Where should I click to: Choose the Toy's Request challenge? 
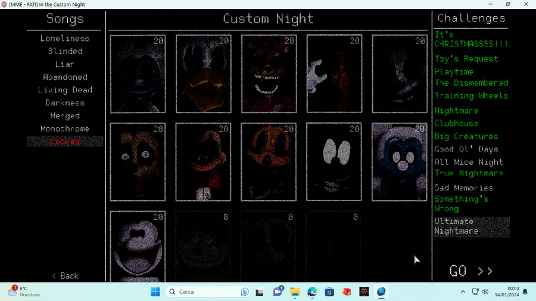466,59
